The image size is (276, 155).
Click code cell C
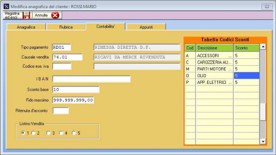click(190, 62)
